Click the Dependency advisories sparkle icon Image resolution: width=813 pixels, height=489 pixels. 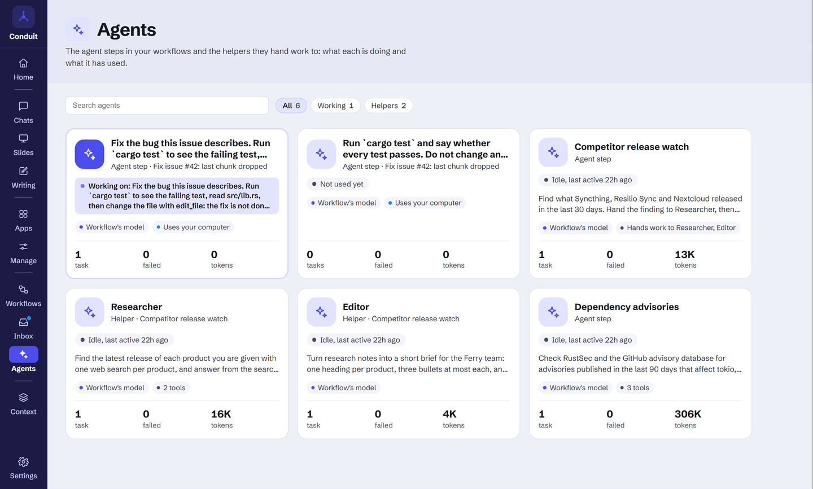553,312
